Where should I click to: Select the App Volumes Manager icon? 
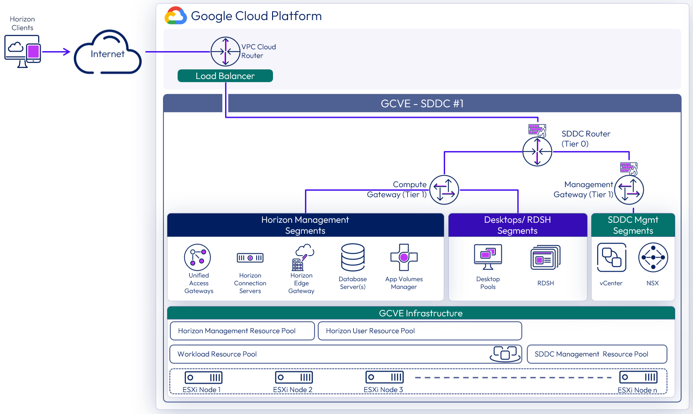tap(404, 257)
